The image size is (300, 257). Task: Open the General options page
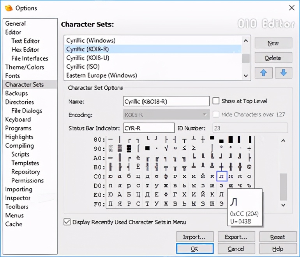tap(15, 23)
